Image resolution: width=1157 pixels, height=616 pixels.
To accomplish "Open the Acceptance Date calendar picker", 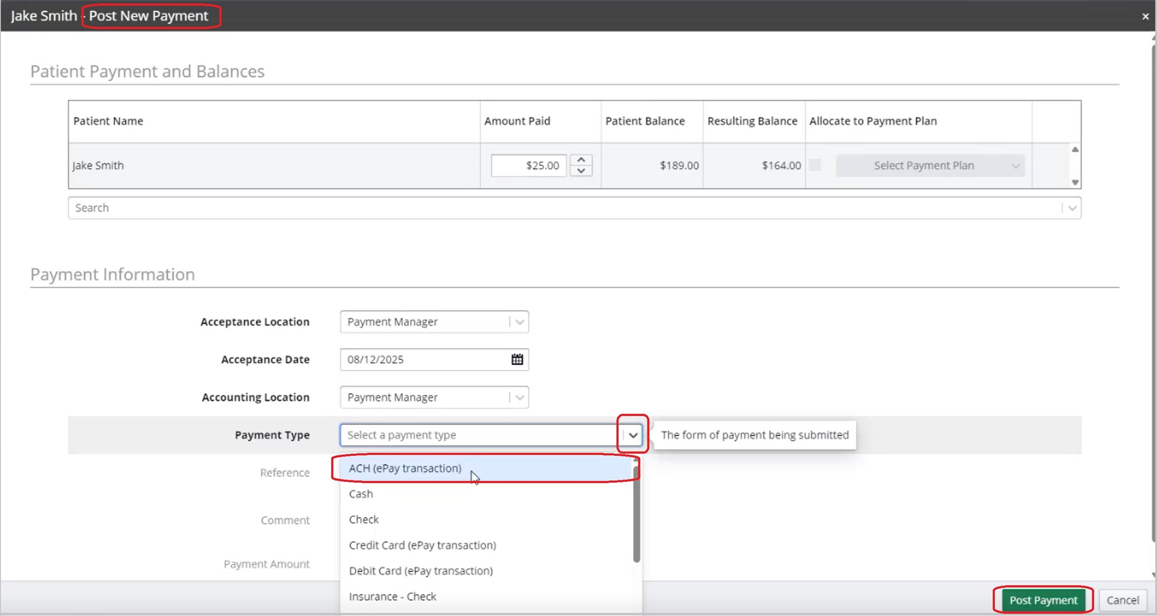I will [517, 359].
